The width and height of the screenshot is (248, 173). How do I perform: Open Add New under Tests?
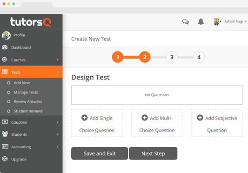(22, 83)
